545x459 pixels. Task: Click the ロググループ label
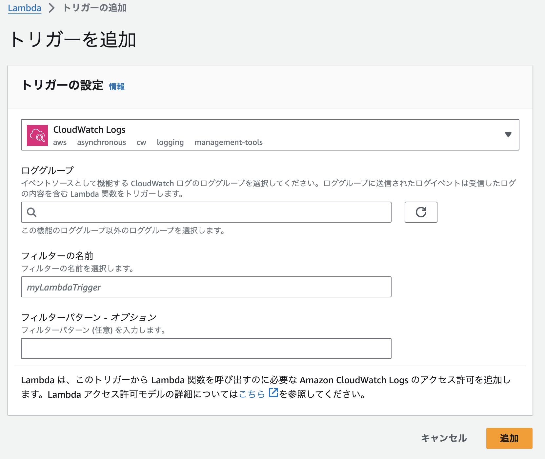click(x=48, y=170)
